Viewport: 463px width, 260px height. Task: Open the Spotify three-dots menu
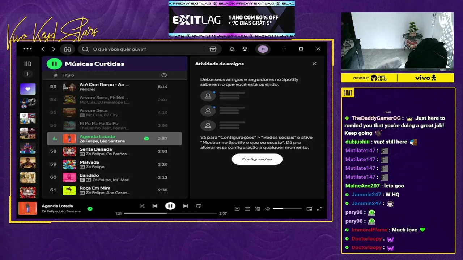27,49
